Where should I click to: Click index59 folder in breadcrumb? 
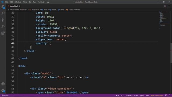(24, 10)
